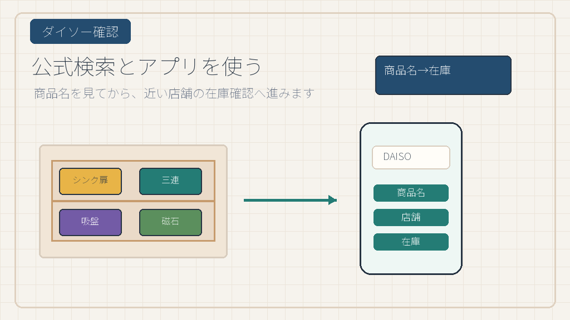Viewport: 570px width, 320px height.
Task: Click the teal 三連 tile
Action: (170, 182)
